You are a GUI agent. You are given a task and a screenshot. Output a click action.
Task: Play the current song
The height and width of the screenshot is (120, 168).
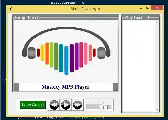click(x=66, y=105)
